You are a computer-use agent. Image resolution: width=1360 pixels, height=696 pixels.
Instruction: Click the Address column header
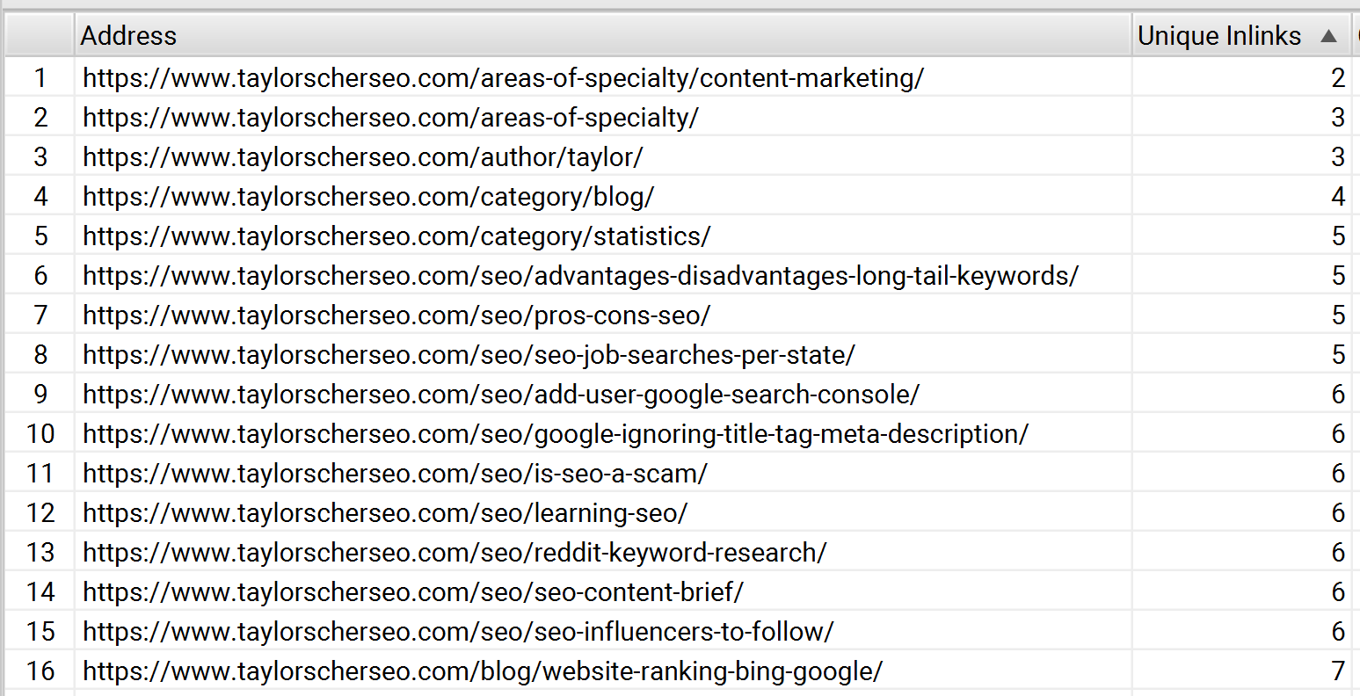pos(603,35)
